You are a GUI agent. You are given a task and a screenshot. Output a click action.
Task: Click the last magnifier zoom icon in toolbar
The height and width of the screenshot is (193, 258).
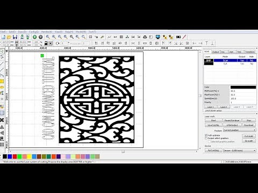point(83,37)
